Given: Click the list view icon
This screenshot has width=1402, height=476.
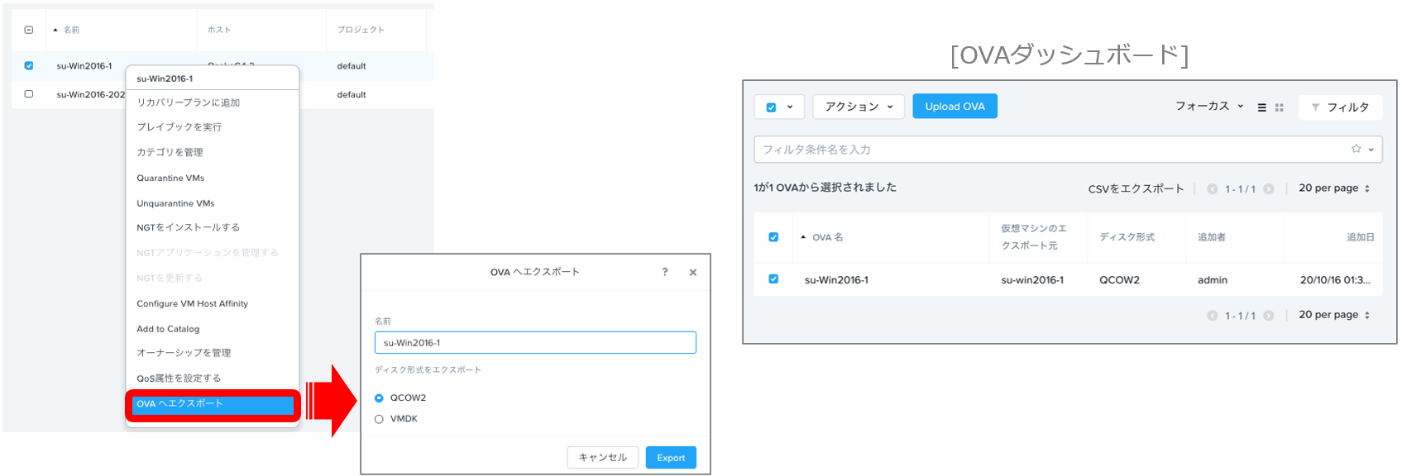Looking at the screenshot, I should click(1261, 107).
